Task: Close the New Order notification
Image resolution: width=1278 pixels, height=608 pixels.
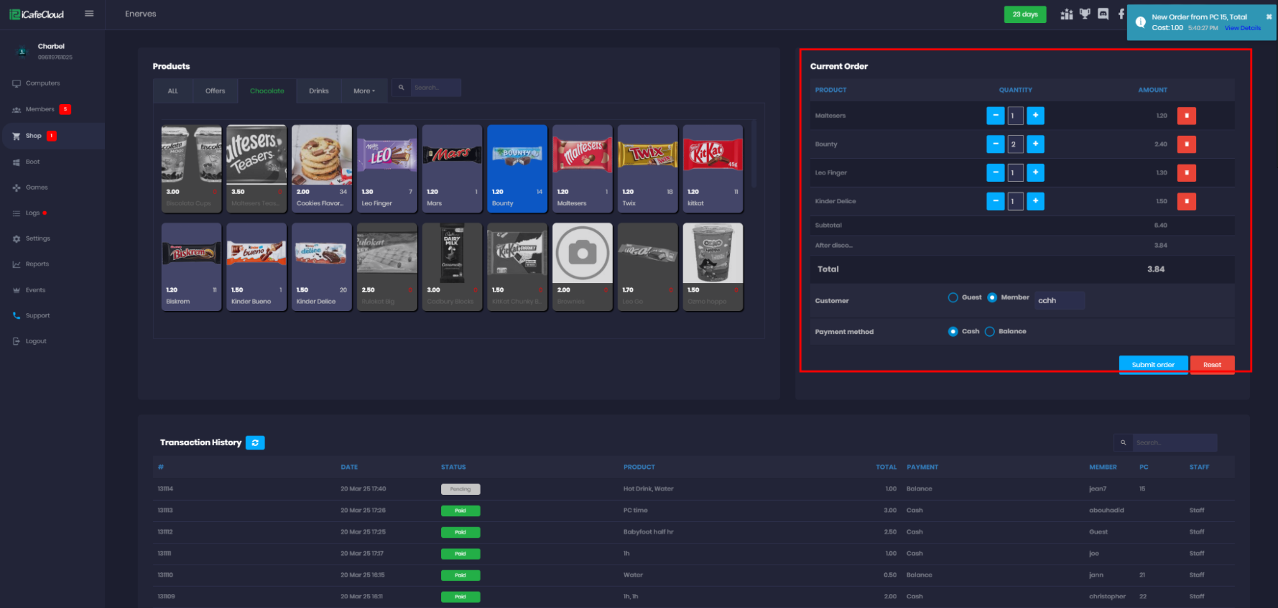Action: click(x=1269, y=17)
